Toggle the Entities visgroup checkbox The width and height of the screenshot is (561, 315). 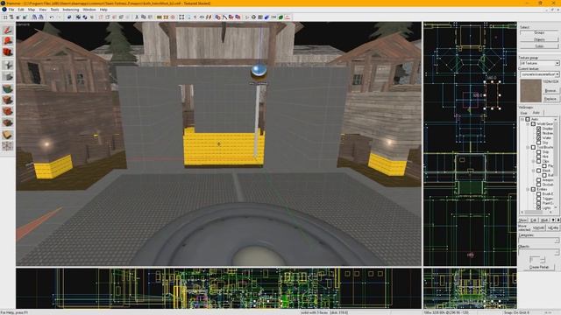[533, 189]
